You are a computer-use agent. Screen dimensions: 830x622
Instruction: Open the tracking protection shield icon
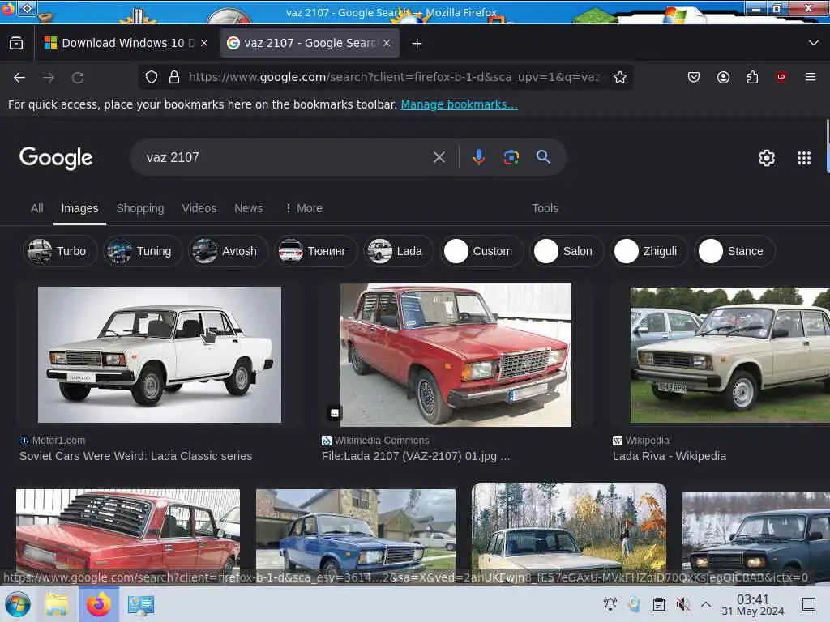pos(152,77)
